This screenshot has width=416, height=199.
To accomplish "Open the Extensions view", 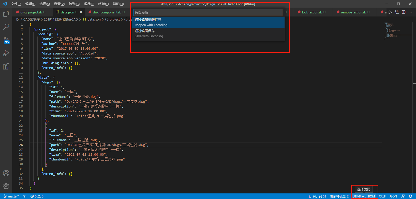I will coord(6,66).
